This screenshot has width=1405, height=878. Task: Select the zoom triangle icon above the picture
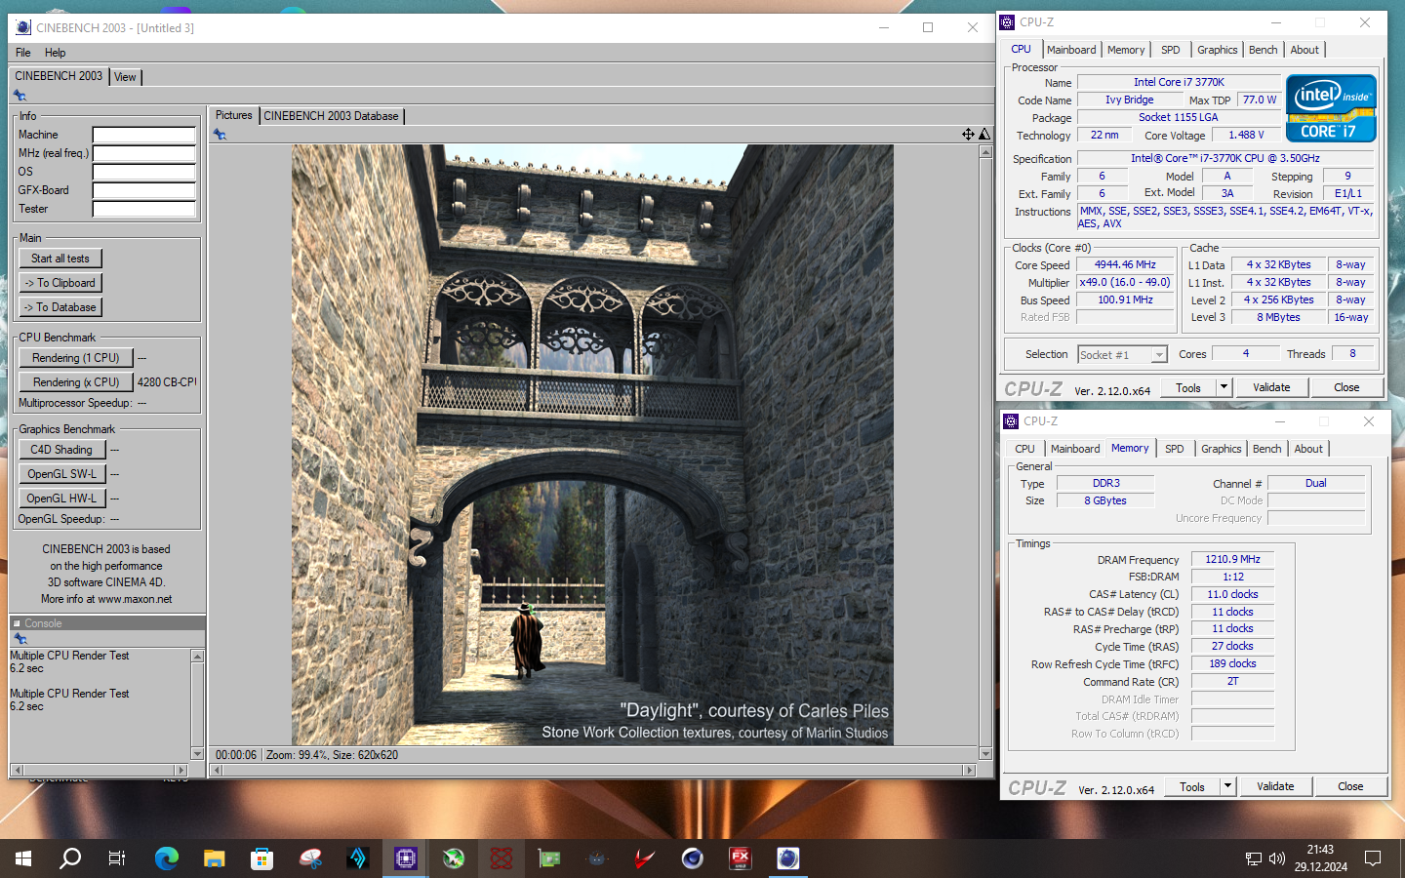(984, 135)
